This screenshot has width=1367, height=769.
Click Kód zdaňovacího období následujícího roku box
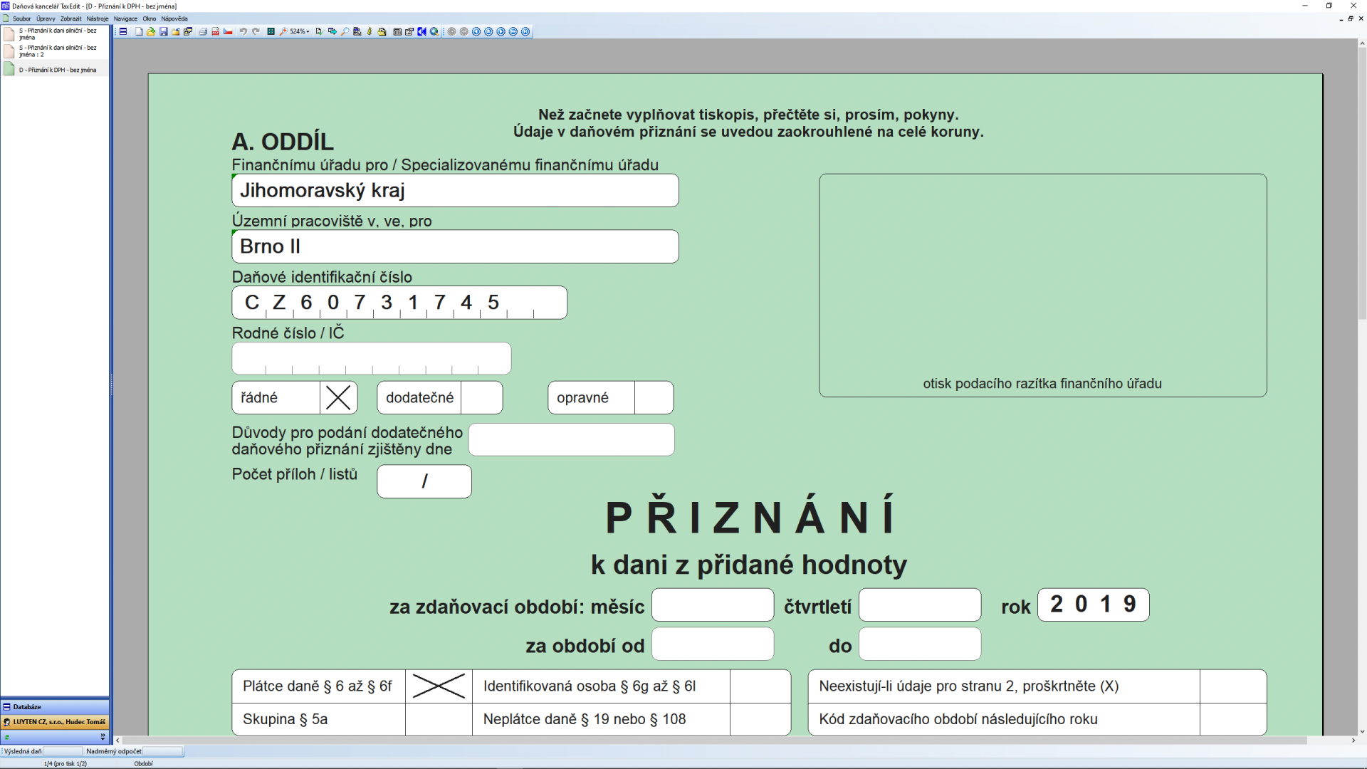tap(1233, 719)
